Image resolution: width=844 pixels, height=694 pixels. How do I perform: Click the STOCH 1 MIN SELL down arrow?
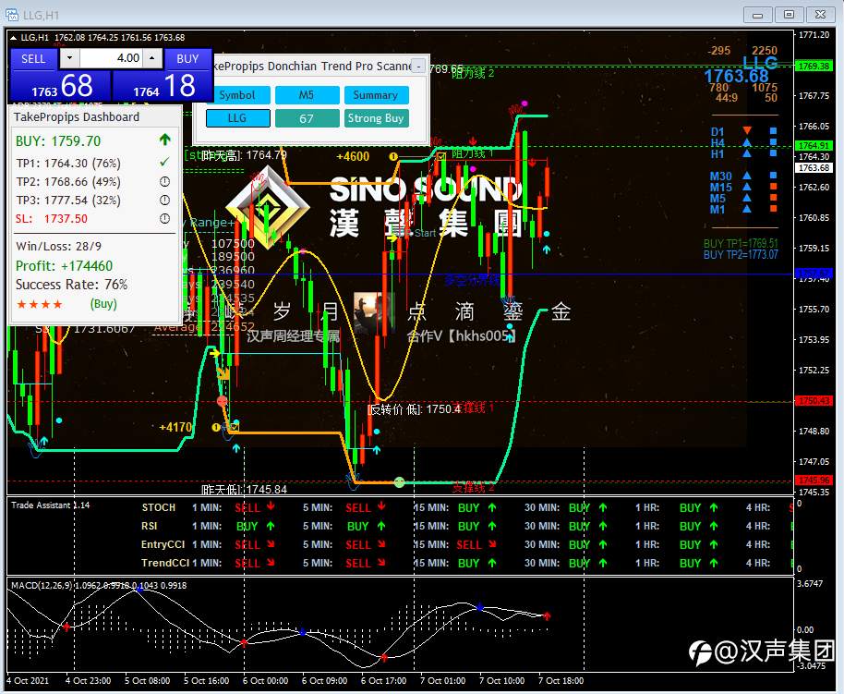(271, 506)
